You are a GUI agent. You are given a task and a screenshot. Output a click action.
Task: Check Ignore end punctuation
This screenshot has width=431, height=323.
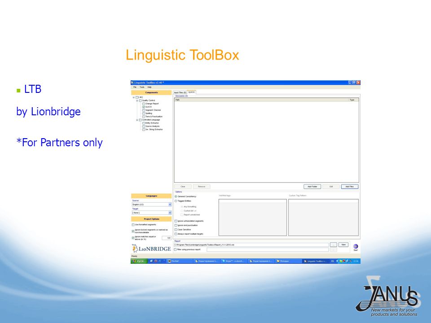coord(176,225)
